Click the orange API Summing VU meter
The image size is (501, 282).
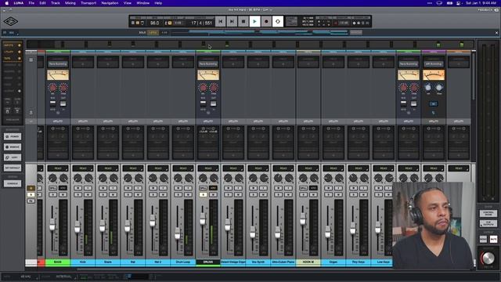[434, 75]
